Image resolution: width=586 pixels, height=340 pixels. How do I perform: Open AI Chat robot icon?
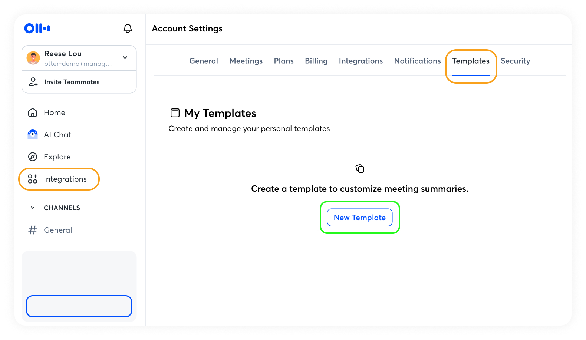[x=33, y=135]
